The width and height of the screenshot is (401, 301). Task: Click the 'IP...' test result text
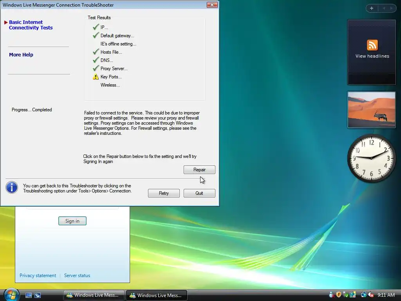coord(104,27)
